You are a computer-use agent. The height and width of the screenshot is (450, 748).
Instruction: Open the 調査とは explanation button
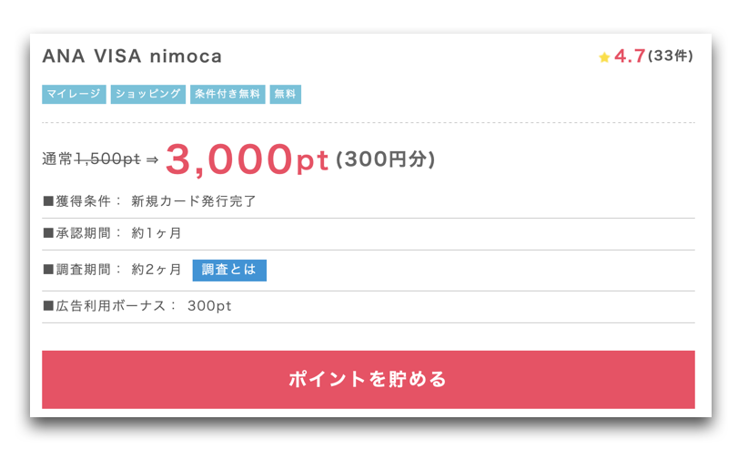(229, 270)
